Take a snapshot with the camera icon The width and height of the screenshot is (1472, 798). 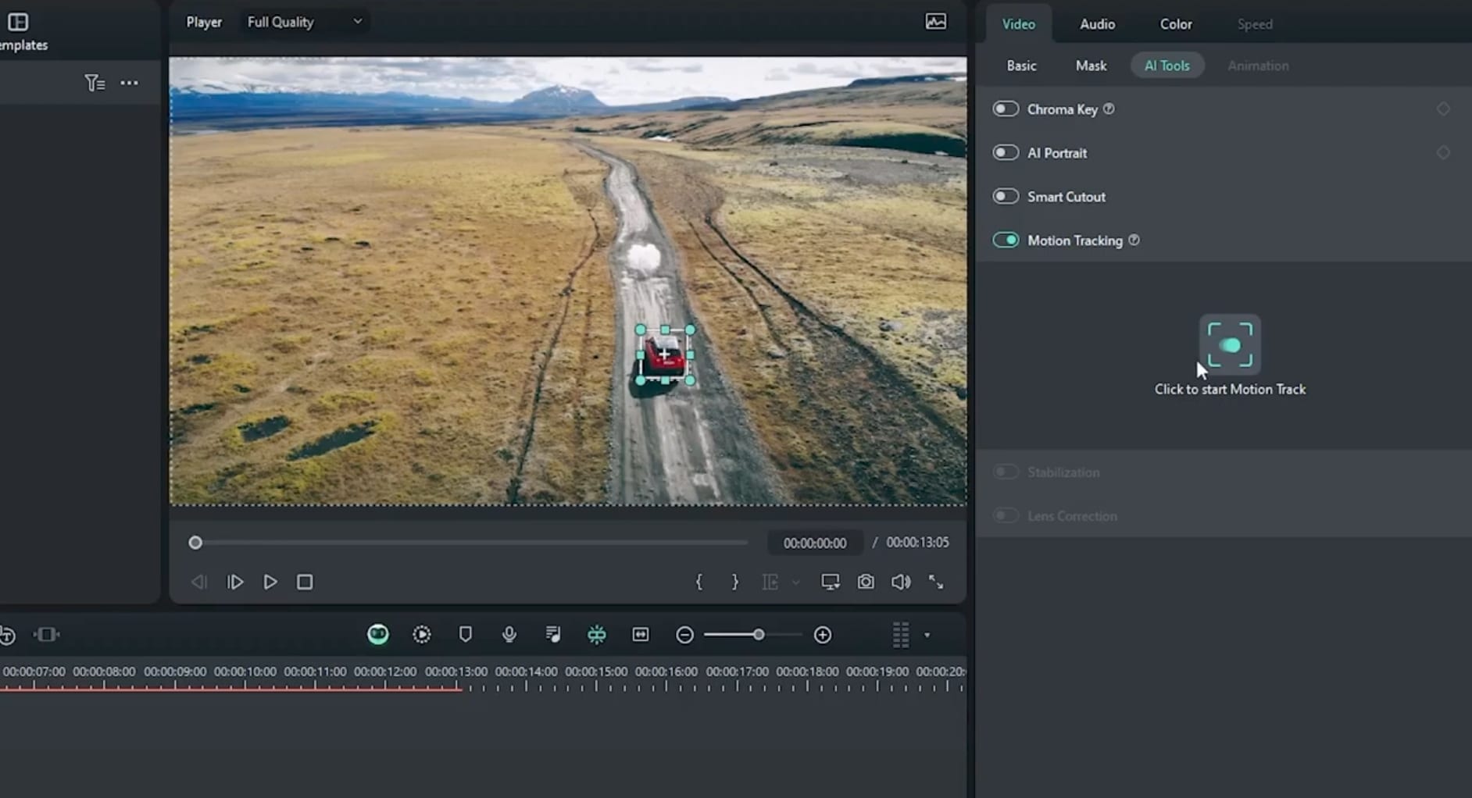[x=866, y=582]
